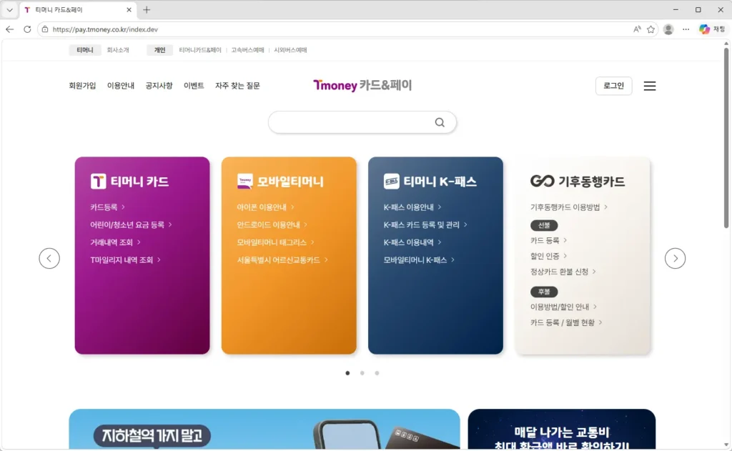The image size is (732, 451).
Task: Select the 티머니 top tab
Action: [85, 50]
